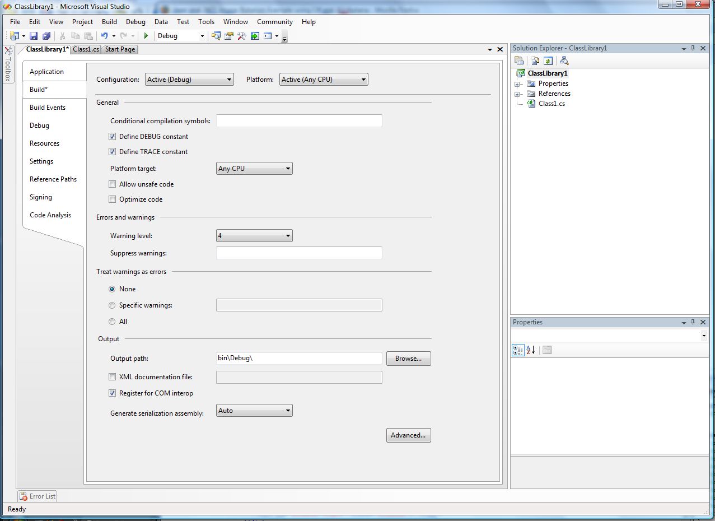This screenshot has width=715, height=521.
Task: Enable Allow unsafe code checkbox
Action: coord(112,184)
